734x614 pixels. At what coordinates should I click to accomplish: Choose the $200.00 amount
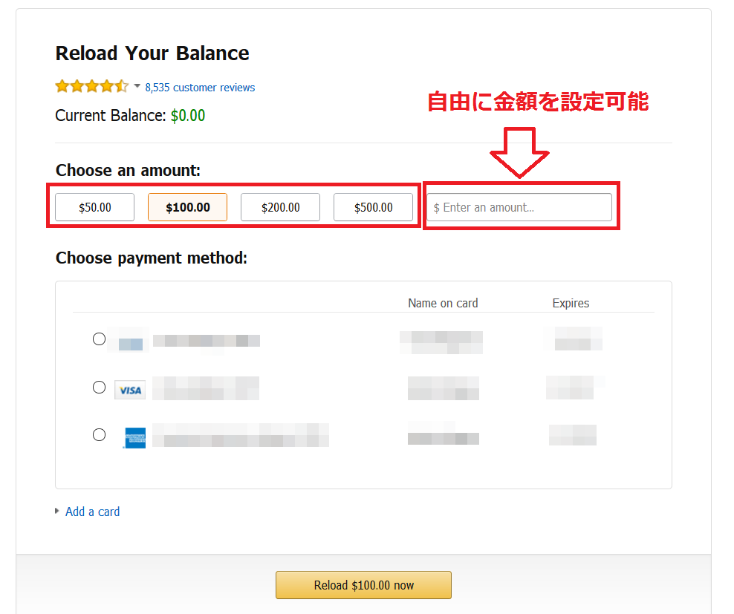pos(280,207)
